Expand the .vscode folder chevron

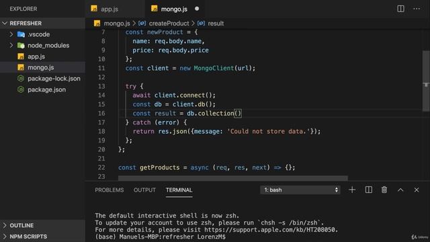(x=11, y=34)
